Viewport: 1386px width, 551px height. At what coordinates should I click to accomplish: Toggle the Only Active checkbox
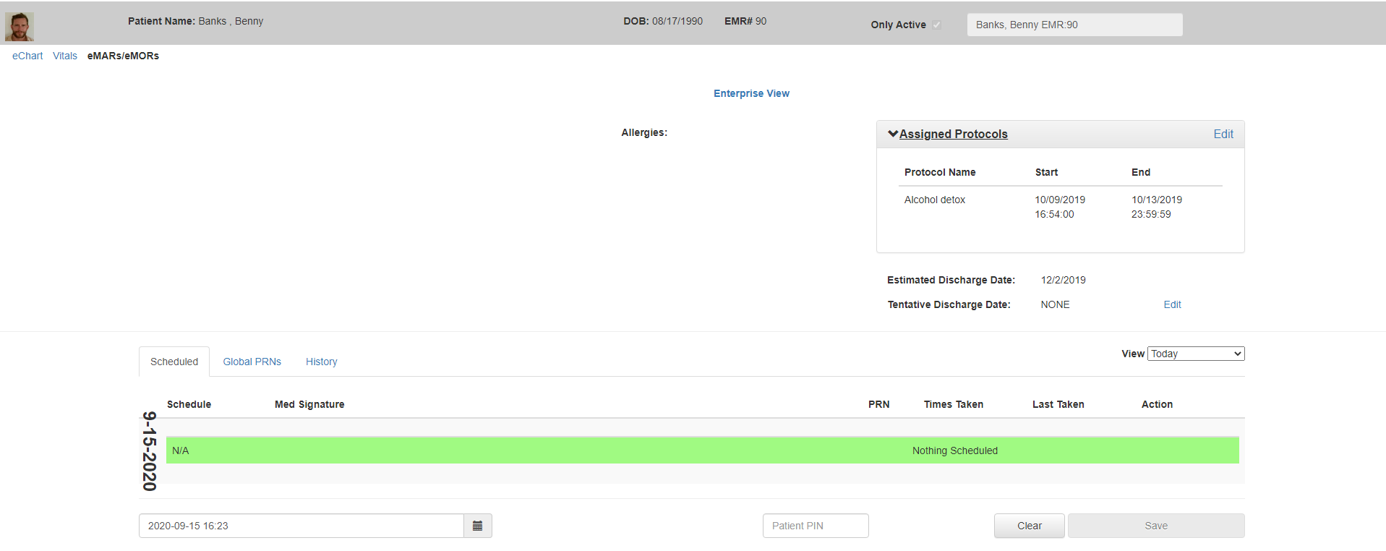tap(936, 25)
